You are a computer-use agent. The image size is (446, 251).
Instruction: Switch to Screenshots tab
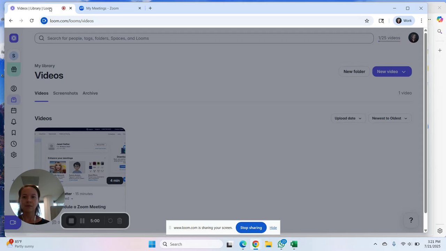66,93
